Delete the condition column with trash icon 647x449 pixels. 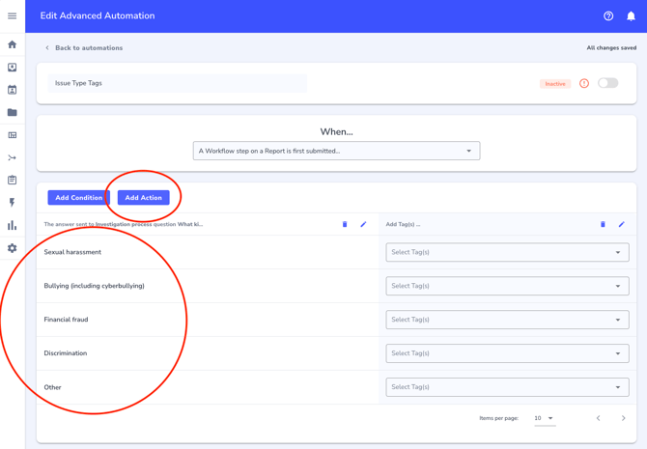[x=345, y=224]
